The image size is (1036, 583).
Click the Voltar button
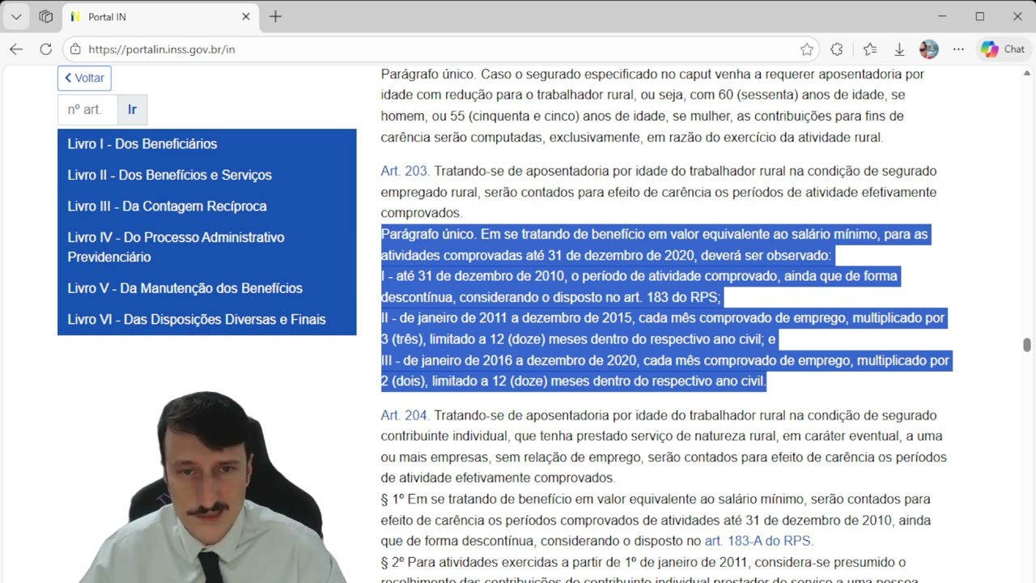(x=84, y=79)
